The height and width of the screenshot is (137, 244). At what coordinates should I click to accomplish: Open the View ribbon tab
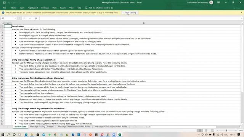[x=71, y=8]
